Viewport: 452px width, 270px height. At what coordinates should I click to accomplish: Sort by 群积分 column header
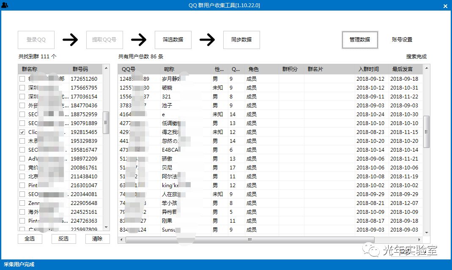tap(291, 69)
